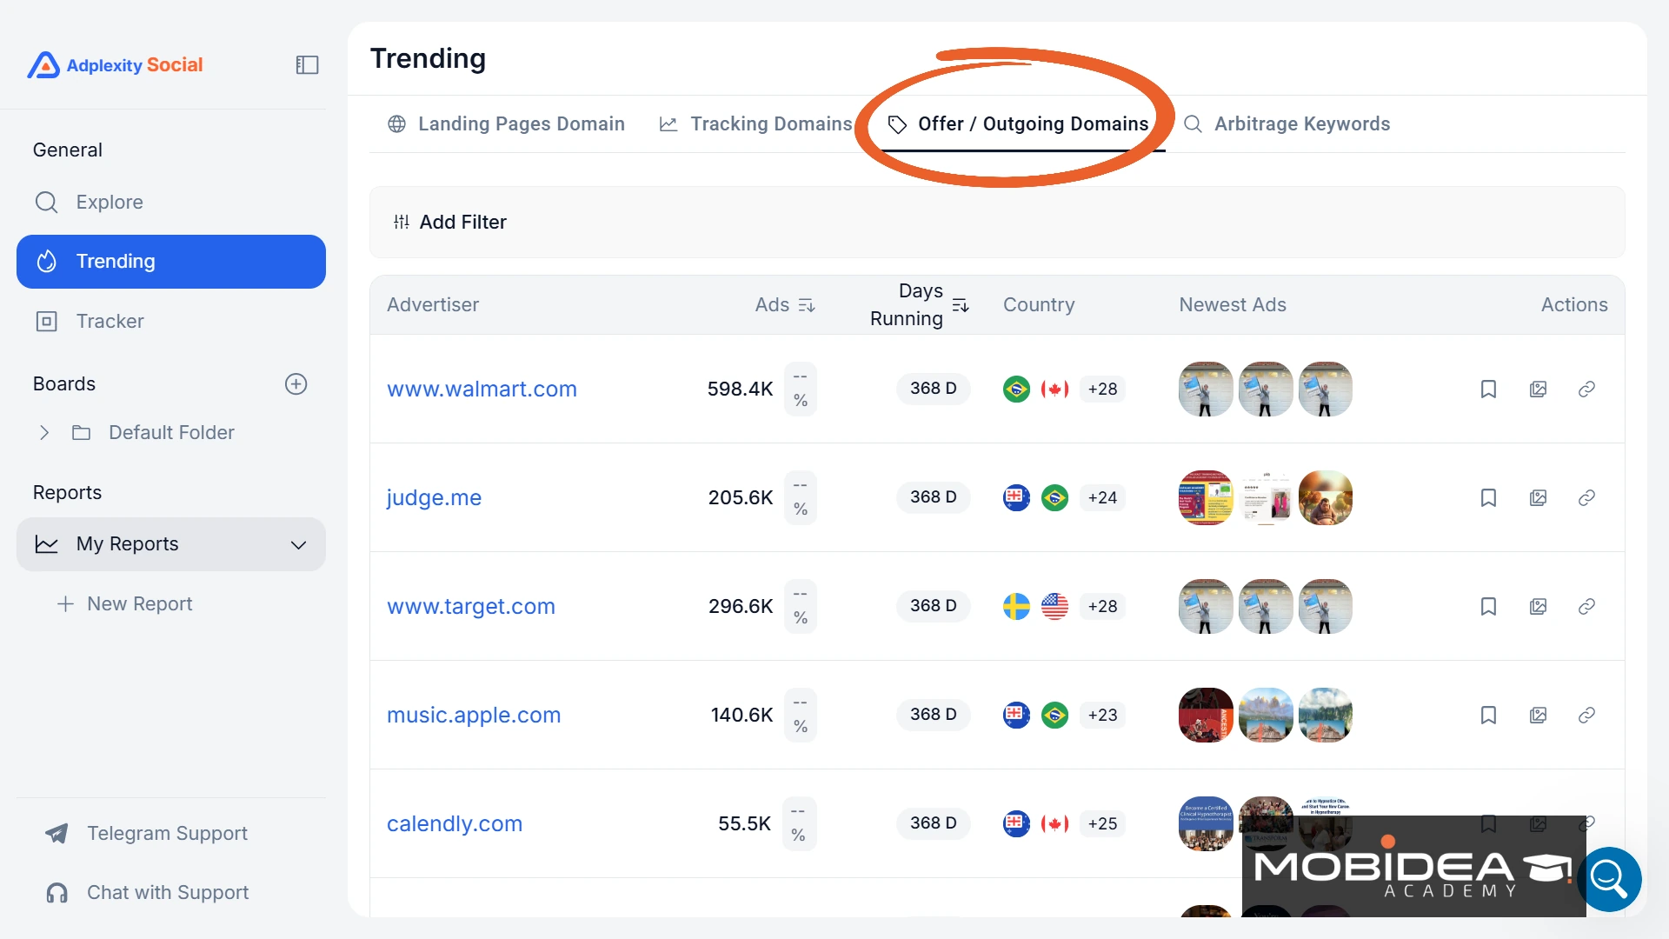1669x939 pixels.
Task: Copy link for music.apple.com row
Action: tap(1586, 715)
